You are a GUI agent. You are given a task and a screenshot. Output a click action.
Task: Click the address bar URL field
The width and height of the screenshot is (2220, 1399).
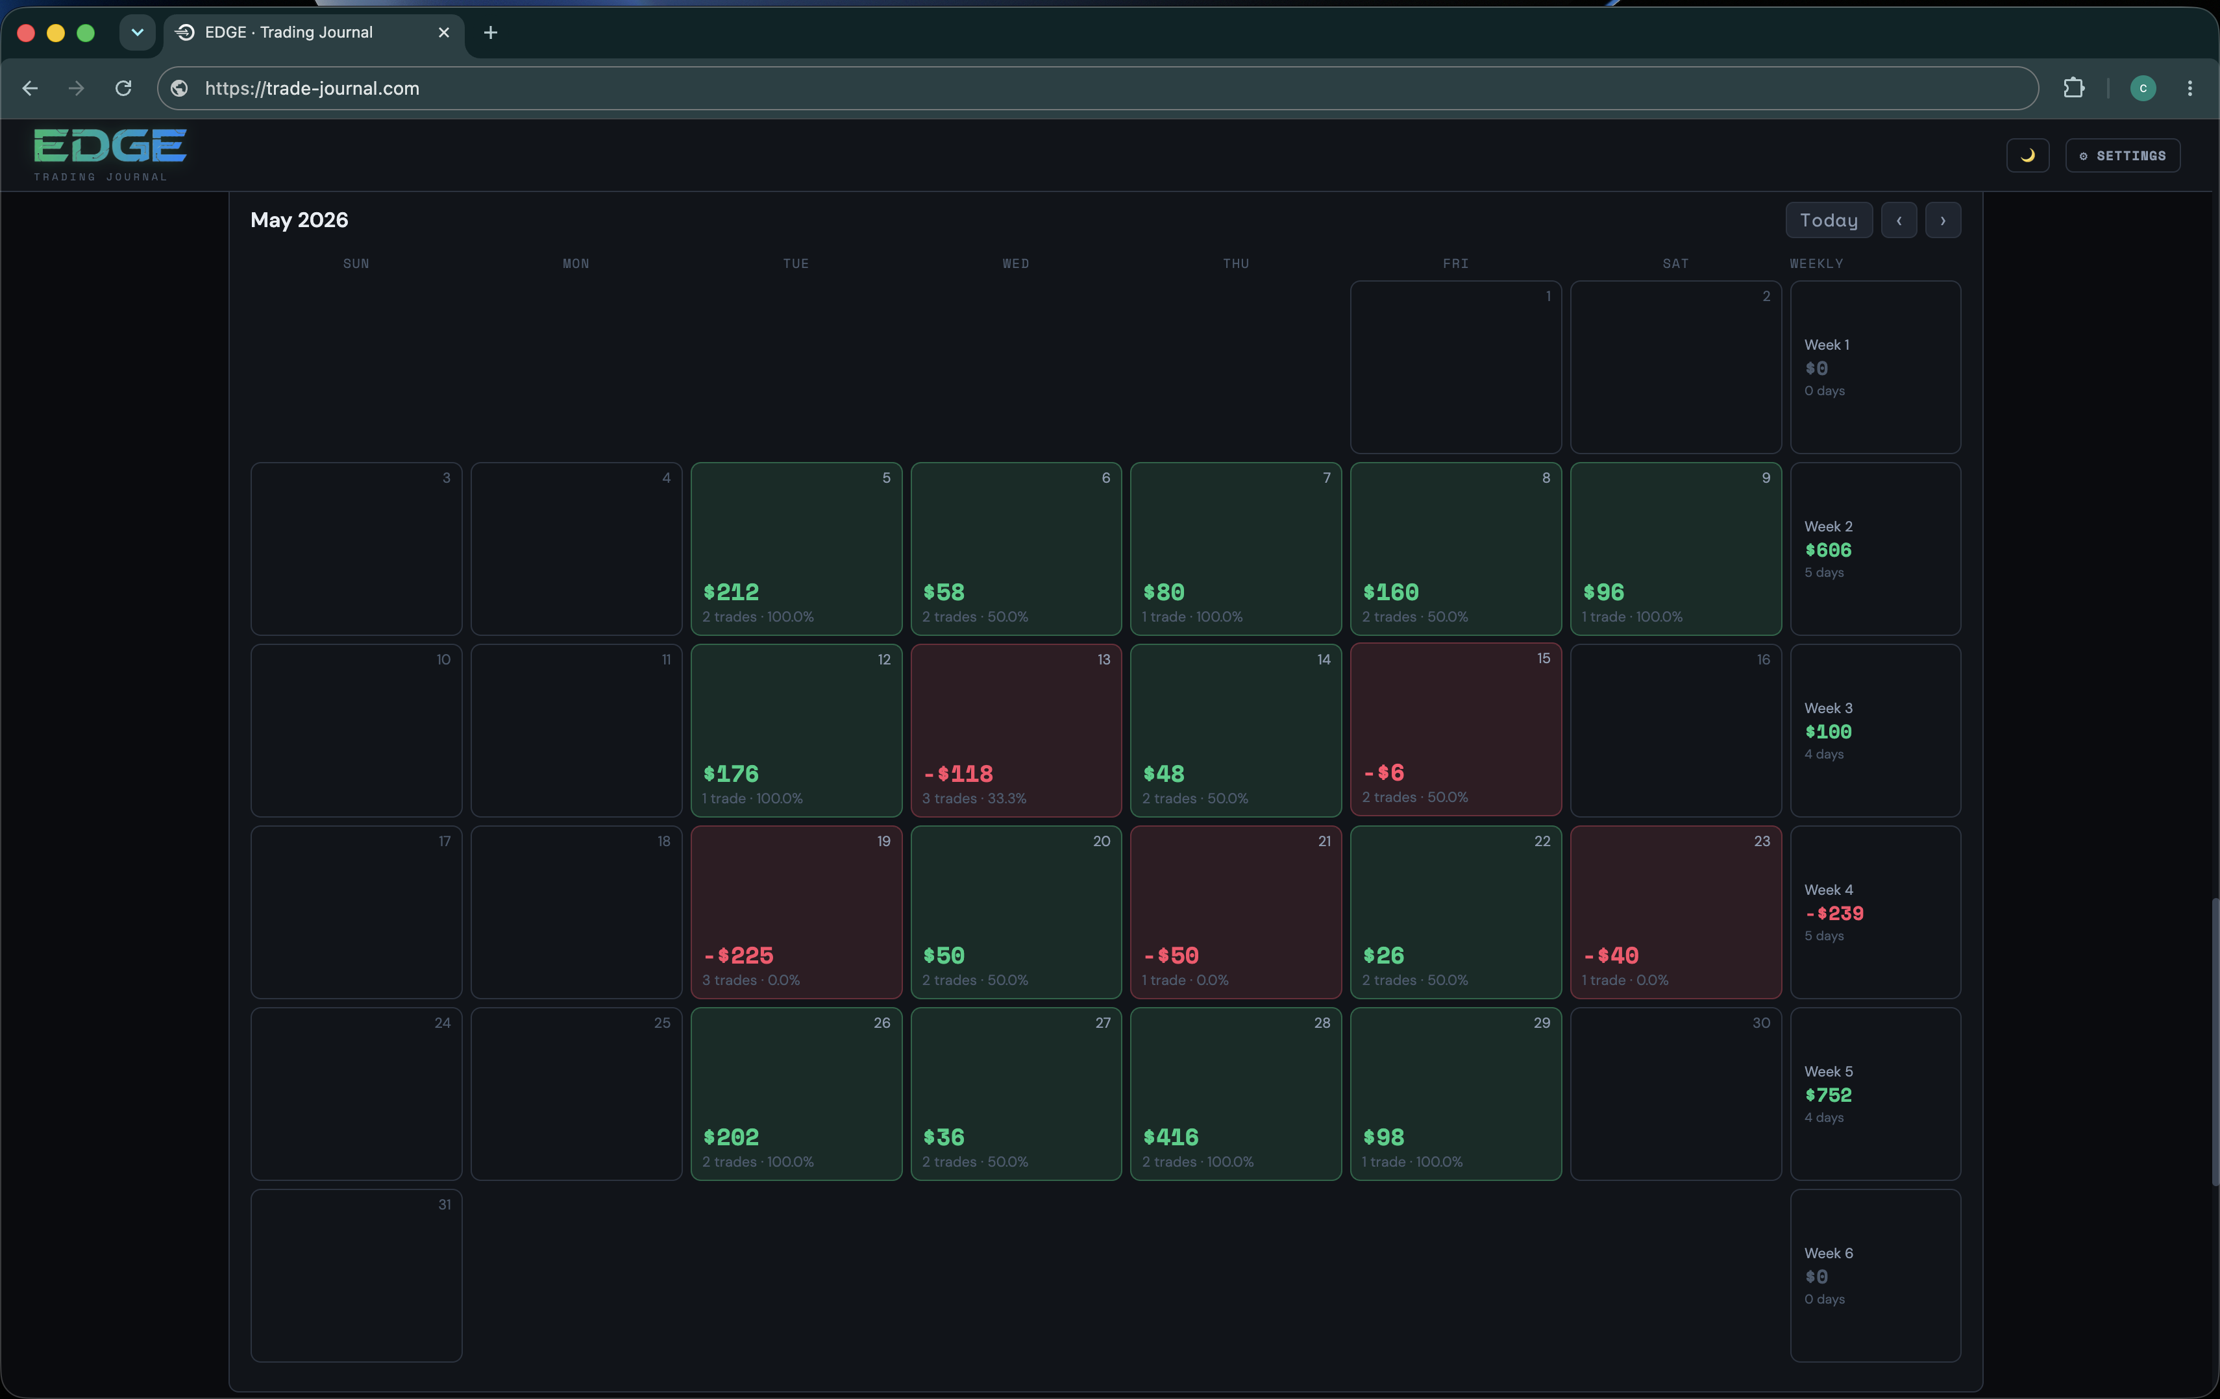pos(1097,88)
